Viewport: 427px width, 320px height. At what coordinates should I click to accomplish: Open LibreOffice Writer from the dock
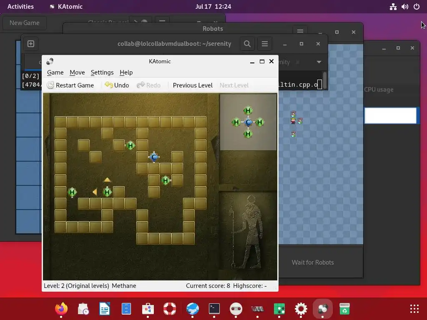pyautogui.click(x=105, y=309)
